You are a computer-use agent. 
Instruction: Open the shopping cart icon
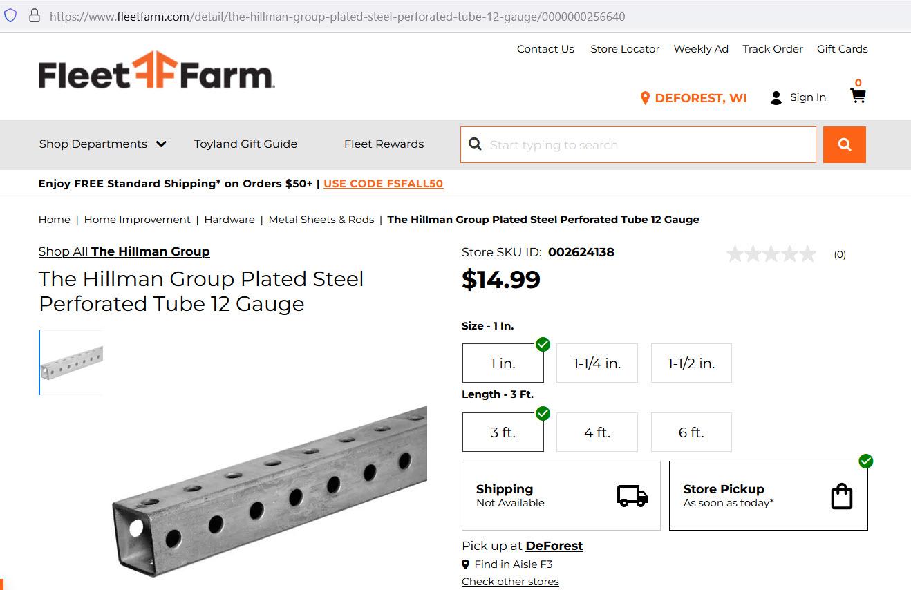coord(858,95)
